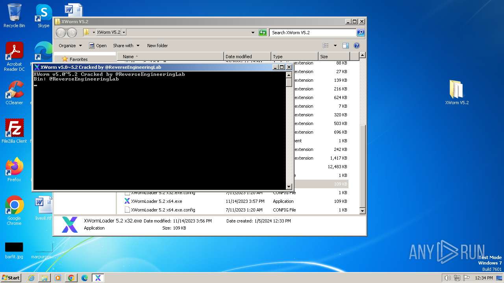The height and width of the screenshot is (283, 504).
Task: Click the taskbar clock 12:34 PM
Action: pyautogui.click(x=484, y=278)
